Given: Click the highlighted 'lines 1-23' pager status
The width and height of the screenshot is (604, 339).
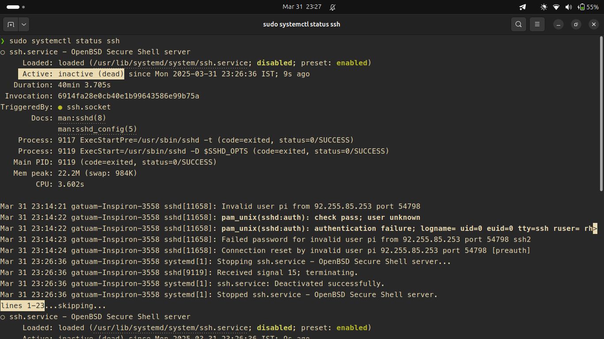Looking at the screenshot, I should (23, 306).
